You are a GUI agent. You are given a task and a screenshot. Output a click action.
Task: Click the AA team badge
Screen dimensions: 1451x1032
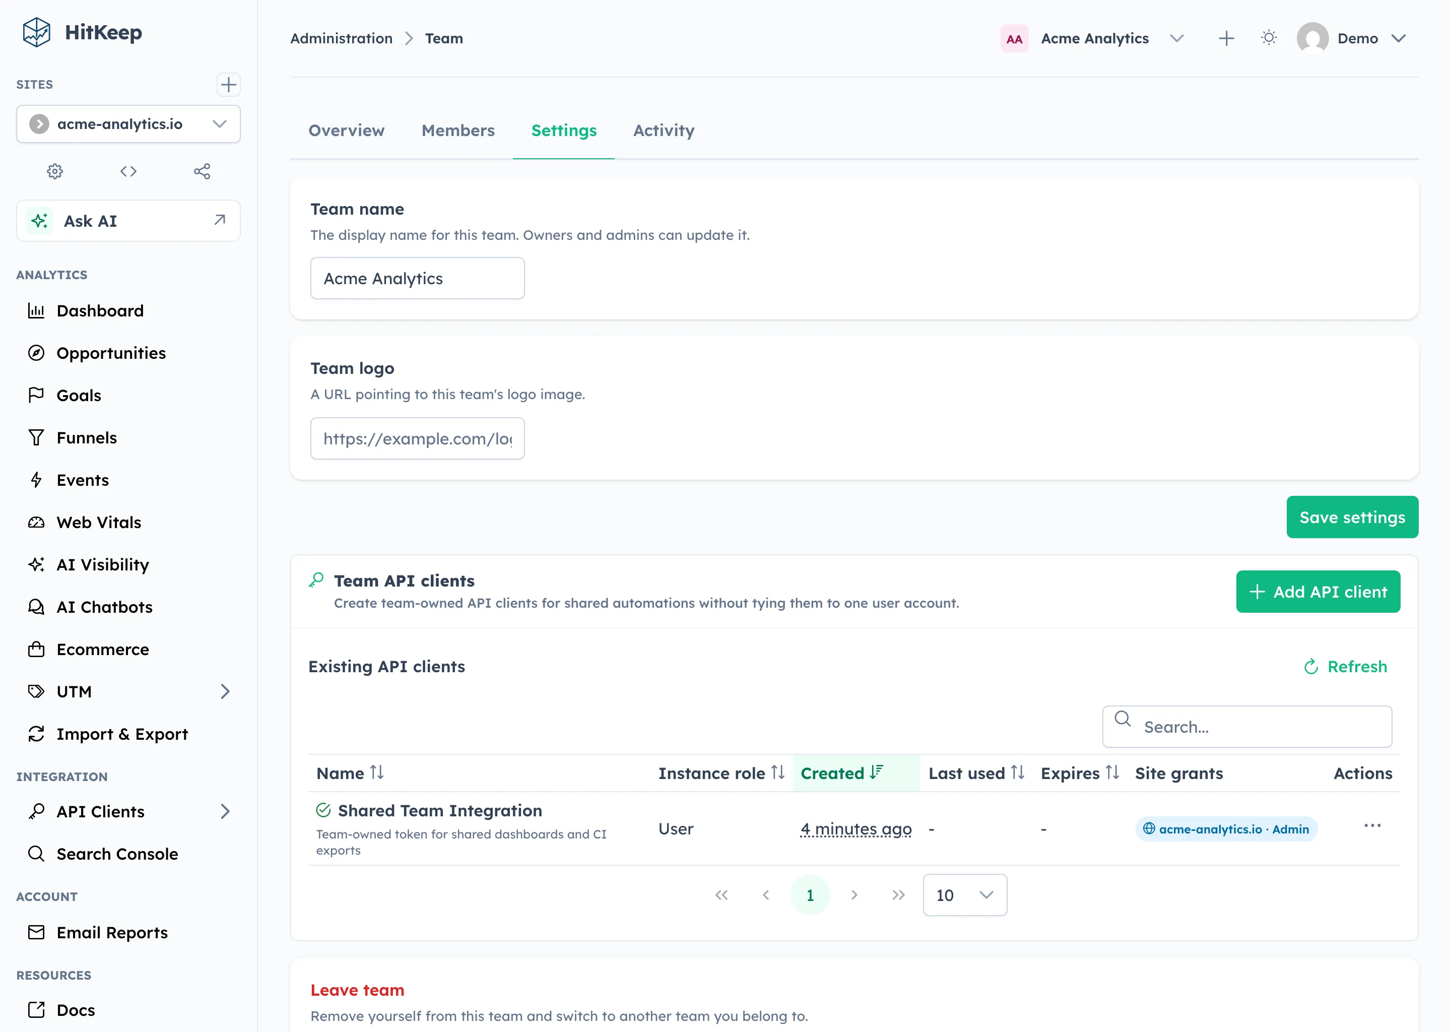(1014, 39)
